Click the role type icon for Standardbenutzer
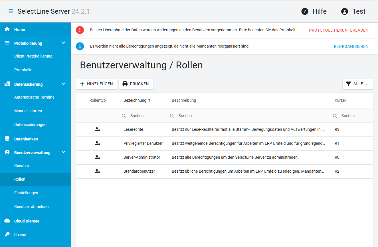This screenshot has width=378, height=247. pyautogui.click(x=98, y=171)
